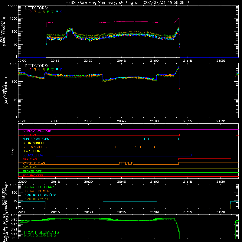Pick detector 9 legend number in rear segments panel
This screenshot has height=242, width=242.
coord(61,70)
